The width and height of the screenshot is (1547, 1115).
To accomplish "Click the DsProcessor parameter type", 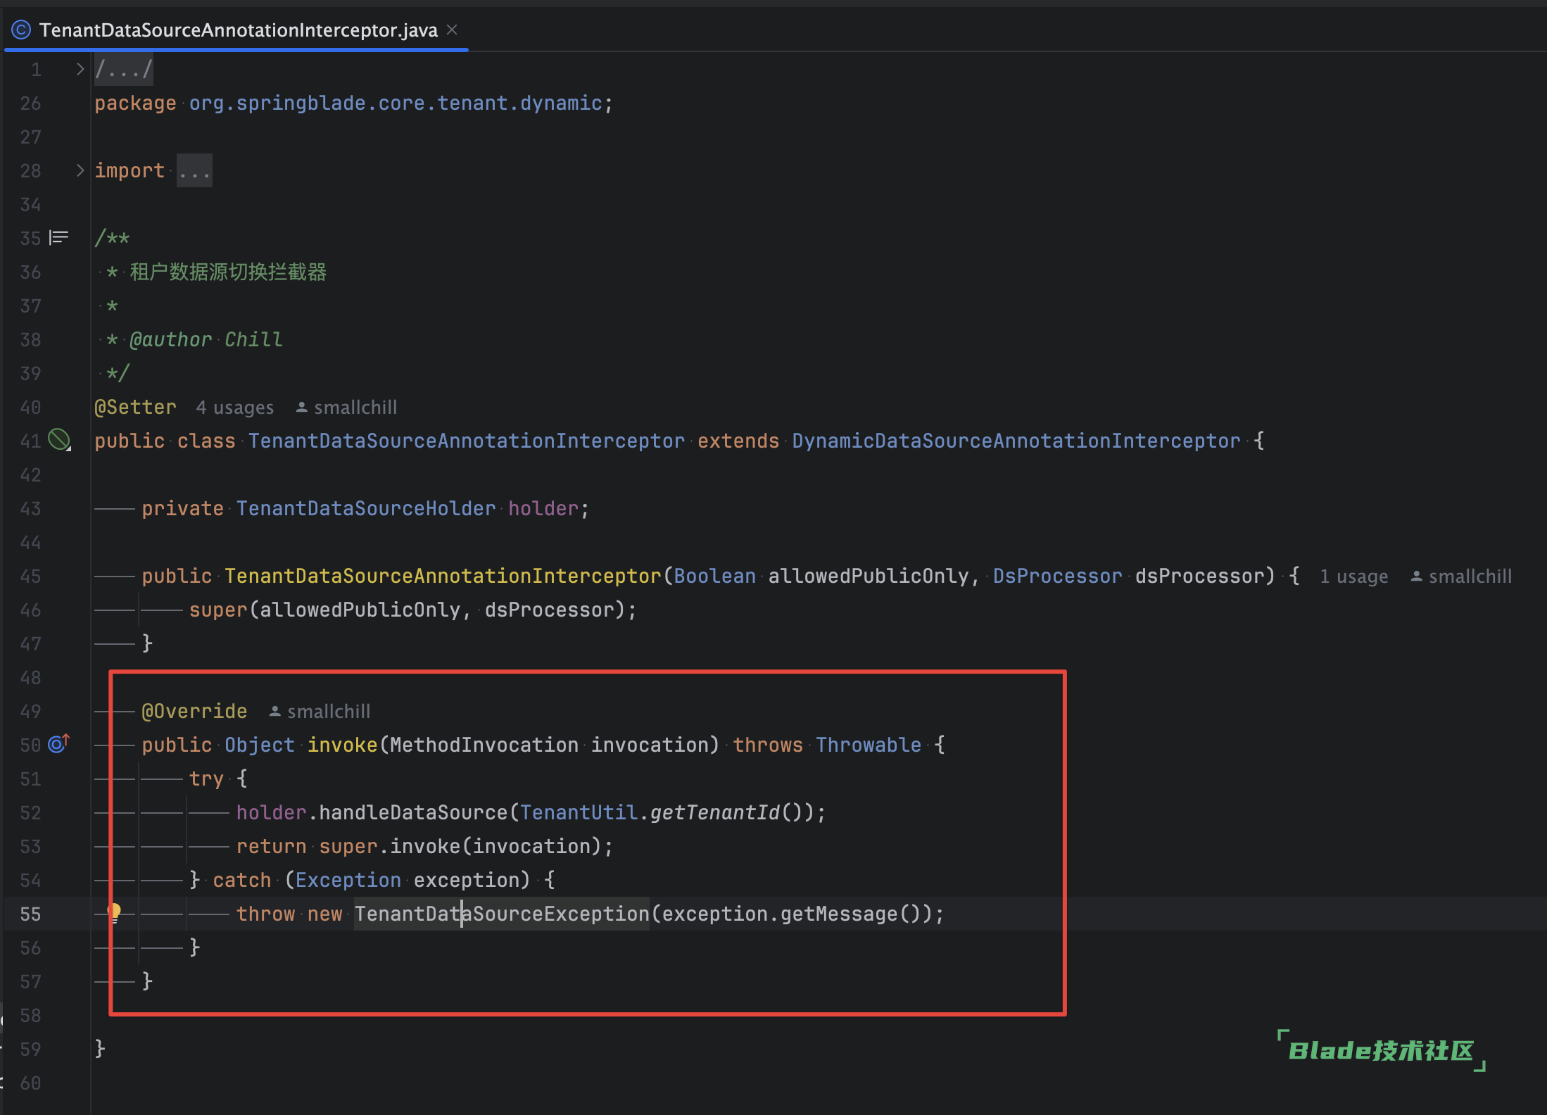I will pyautogui.click(x=1057, y=577).
